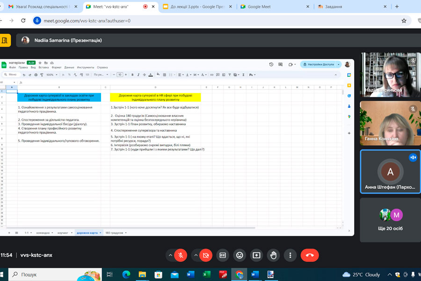Open Microsoft Edge from the taskbar
This screenshot has width=421, height=281.
(126, 274)
